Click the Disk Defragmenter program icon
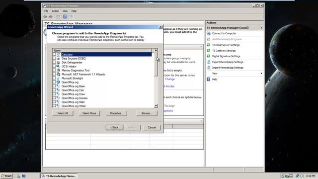 (58, 62)
